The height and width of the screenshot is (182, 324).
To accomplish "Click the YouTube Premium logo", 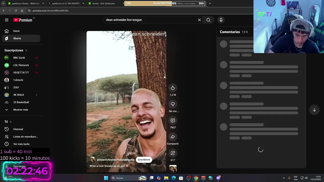I will 23,20.
